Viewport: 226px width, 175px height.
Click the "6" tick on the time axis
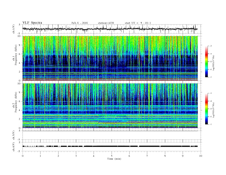[x=129, y=156]
